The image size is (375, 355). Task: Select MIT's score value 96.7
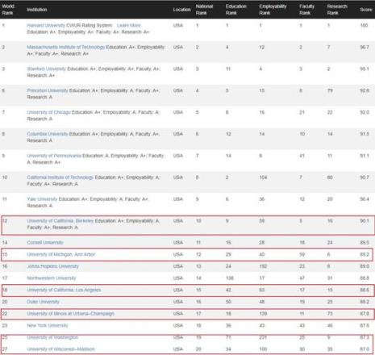[x=365, y=48]
